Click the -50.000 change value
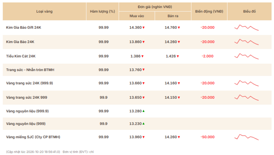Image resolution: width=274 pixels, height=155 pixels. click(208, 137)
